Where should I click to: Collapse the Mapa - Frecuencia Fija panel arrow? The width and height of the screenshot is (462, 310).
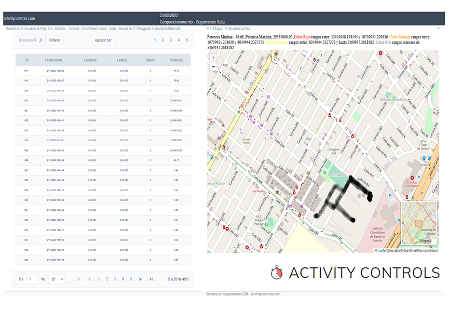pyautogui.click(x=208, y=29)
